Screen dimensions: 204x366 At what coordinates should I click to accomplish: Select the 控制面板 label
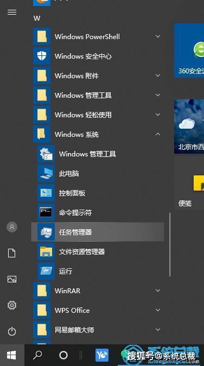pyautogui.click(x=72, y=193)
